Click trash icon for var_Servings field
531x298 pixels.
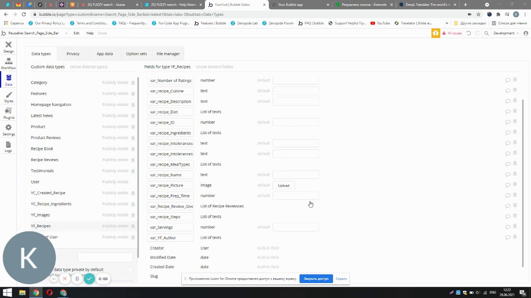pyautogui.click(x=515, y=226)
